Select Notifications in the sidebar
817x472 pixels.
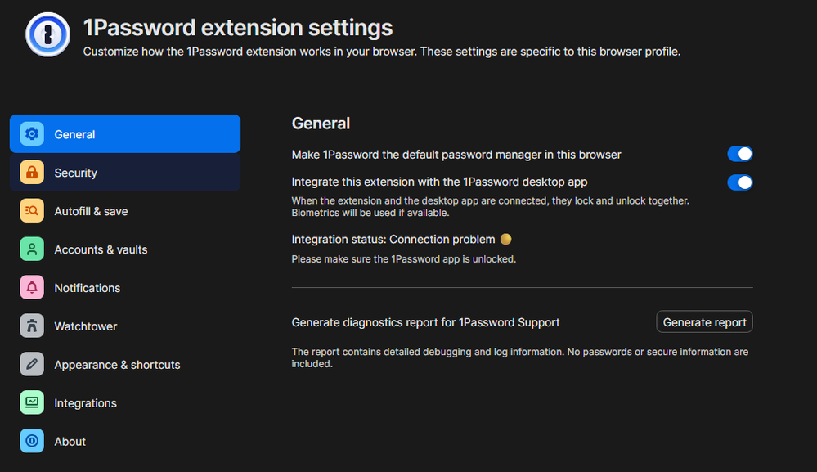point(88,288)
